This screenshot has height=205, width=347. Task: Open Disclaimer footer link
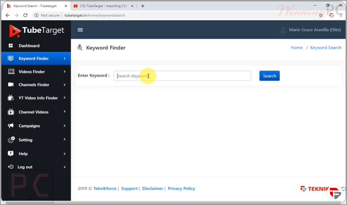(152, 188)
